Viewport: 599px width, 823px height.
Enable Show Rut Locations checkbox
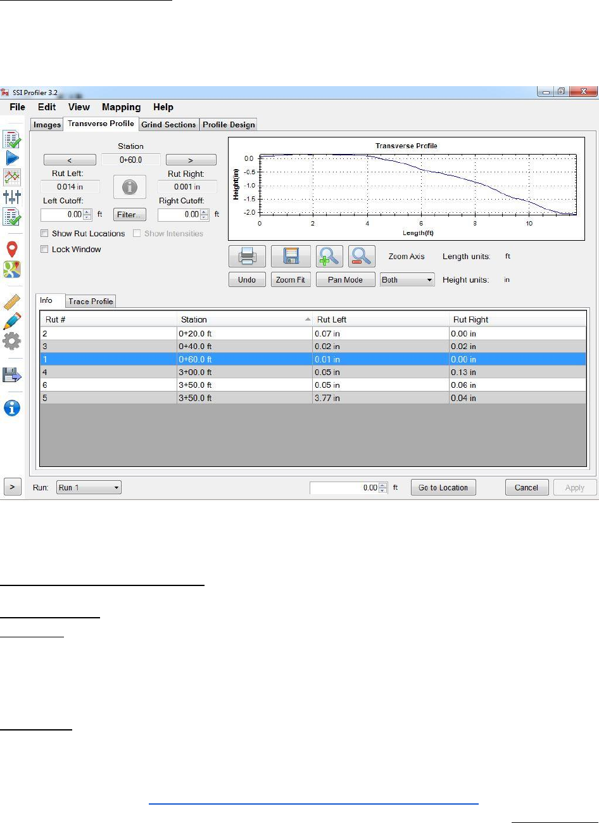(45, 234)
